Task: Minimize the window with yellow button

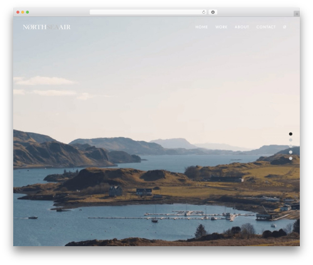Action: [x=23, y=12]
